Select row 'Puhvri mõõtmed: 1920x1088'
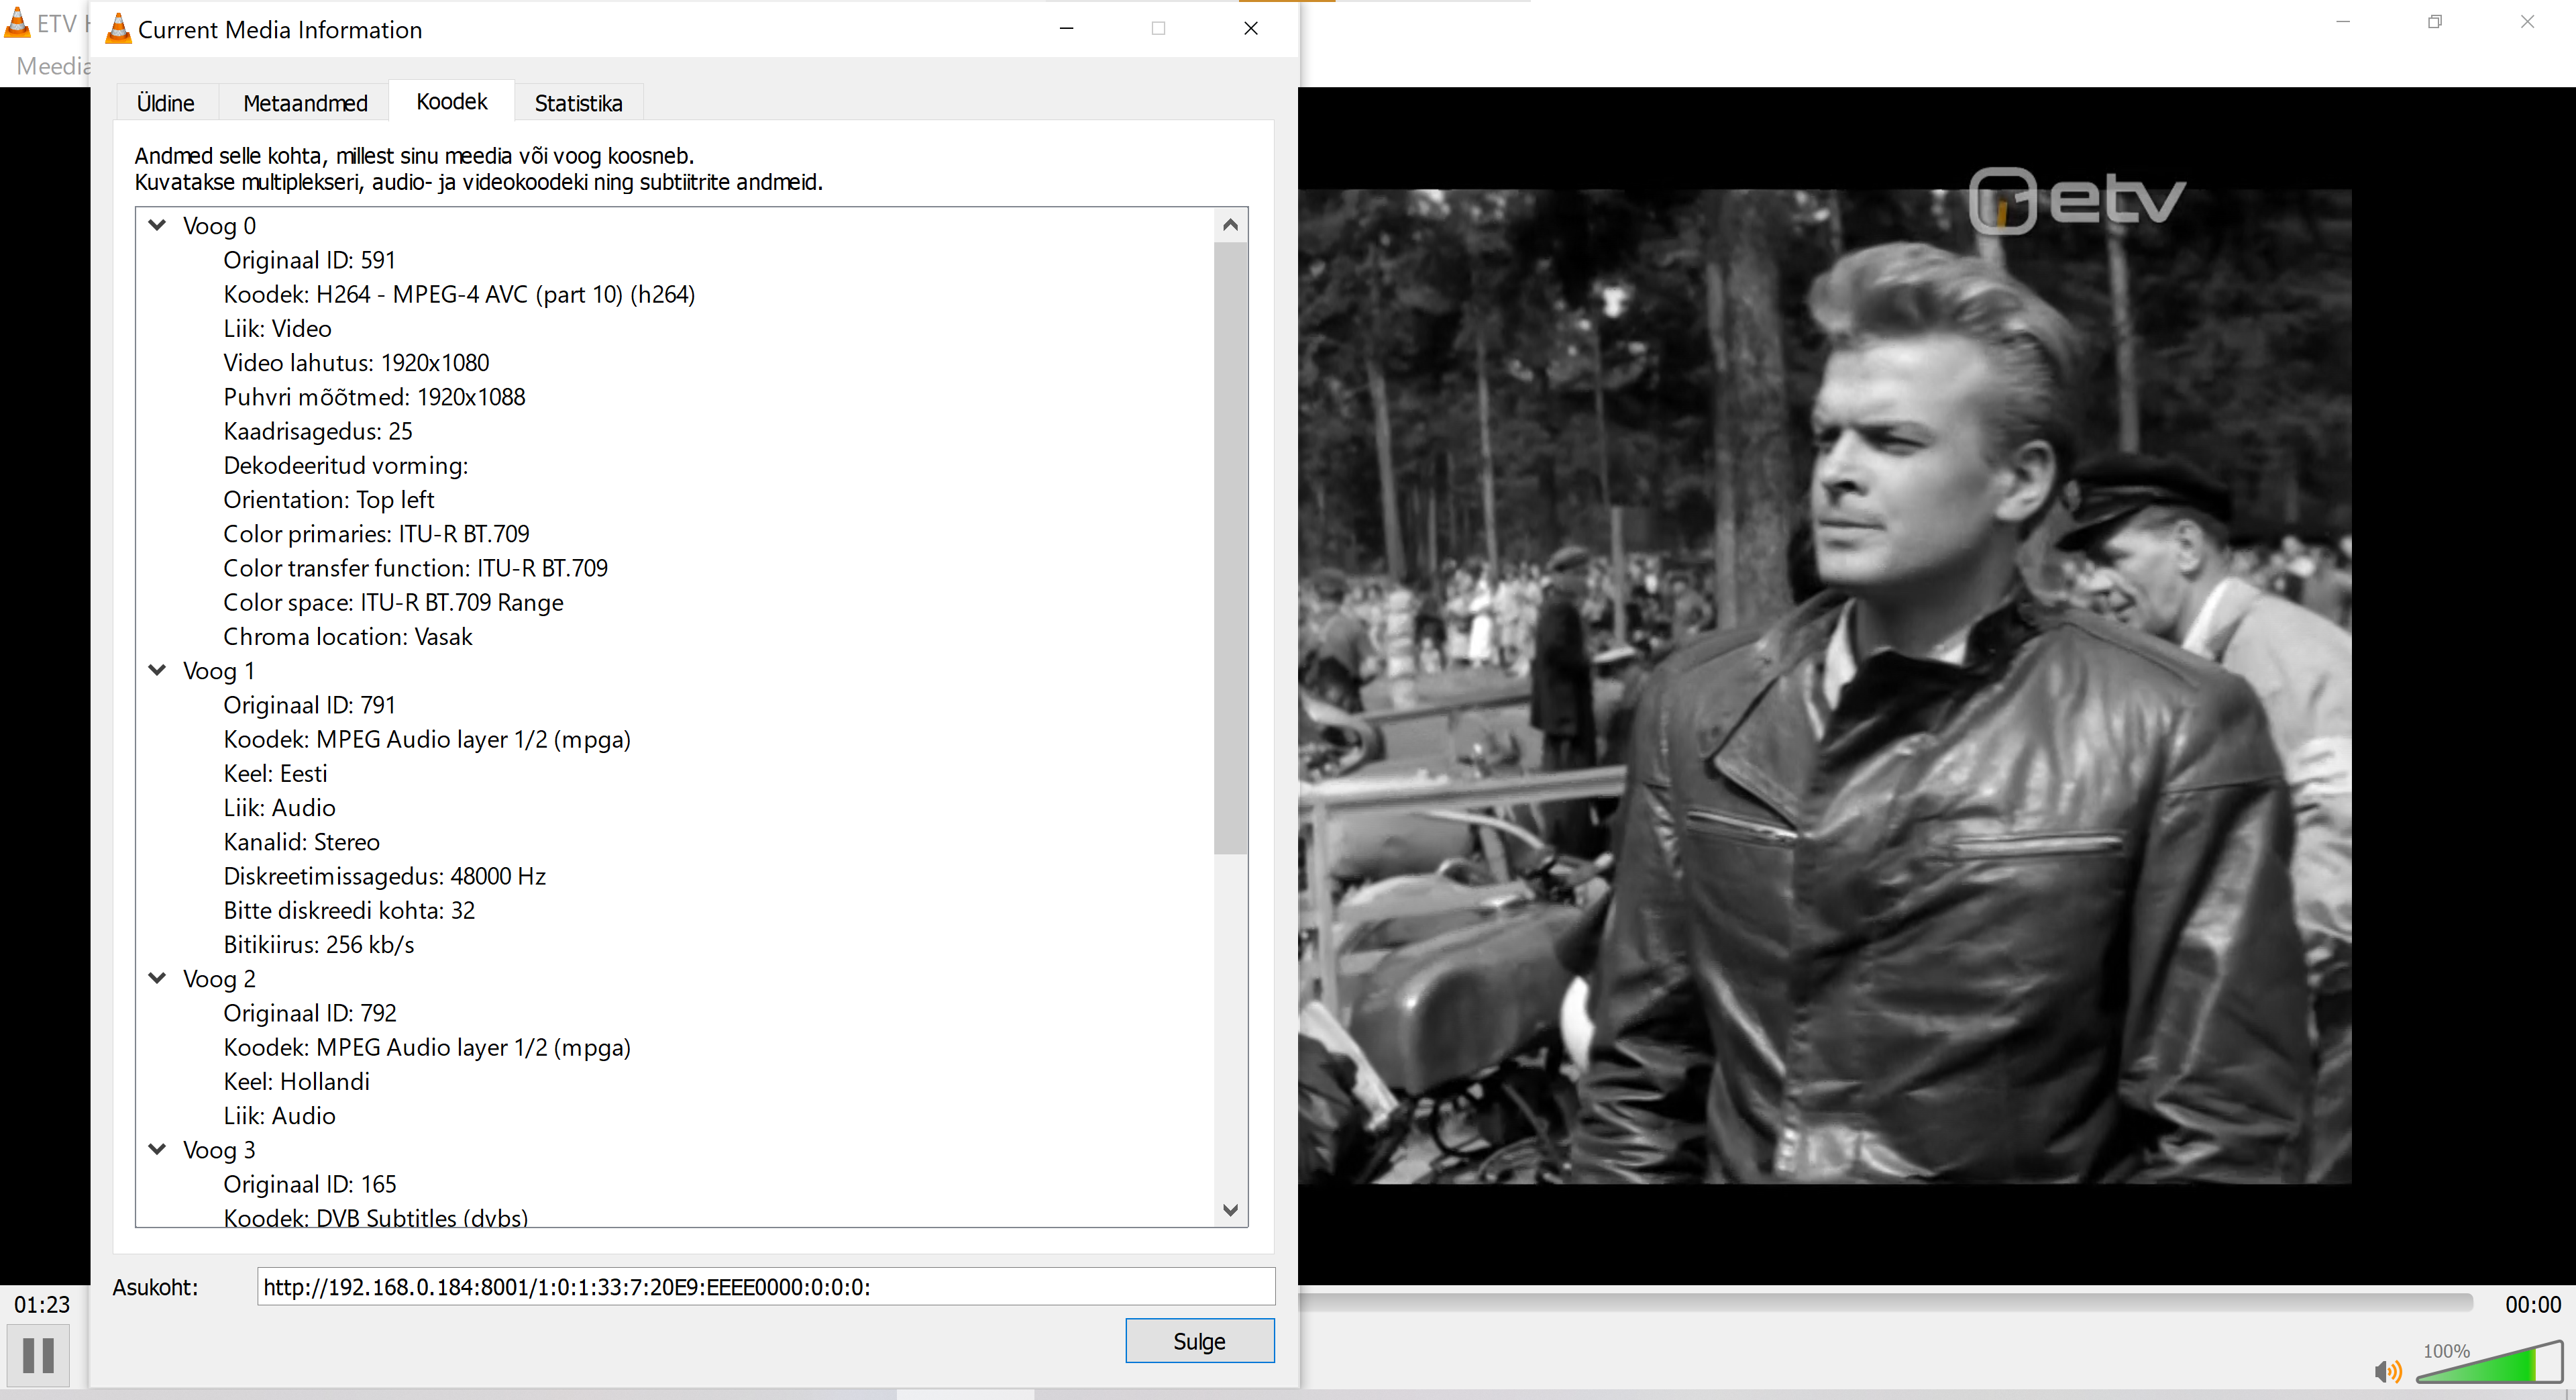2576x1400 pixels. [374, 396]
